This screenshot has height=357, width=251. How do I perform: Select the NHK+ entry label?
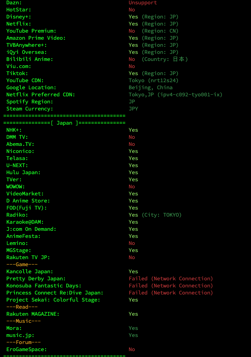point(14,130)
